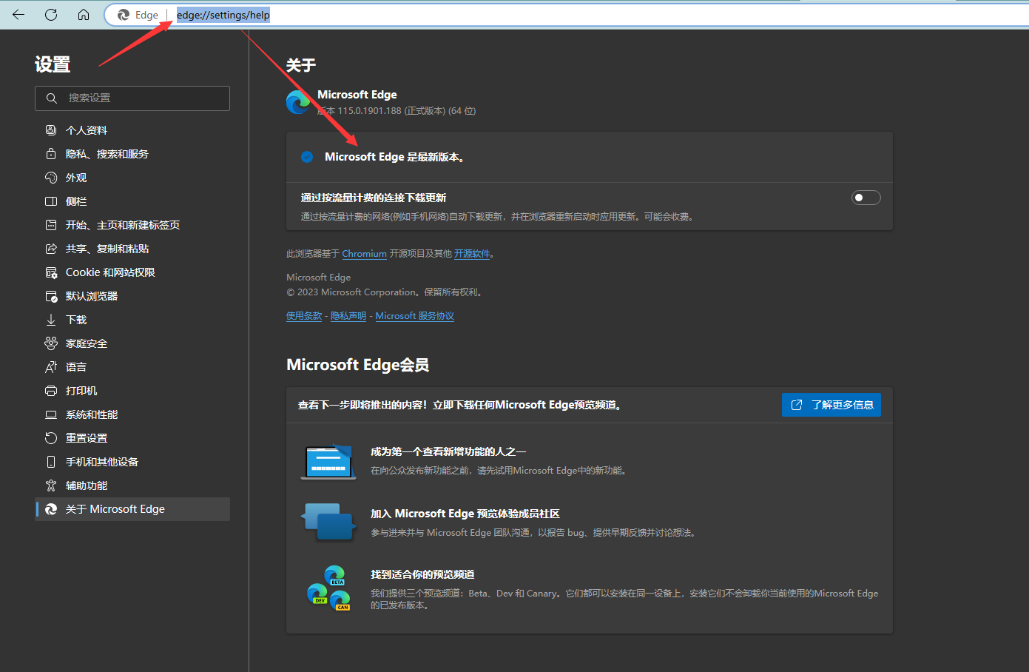1029x672 pixels.
Task: Click the 搜索设置 search field
Action: [x=132, y=98]
